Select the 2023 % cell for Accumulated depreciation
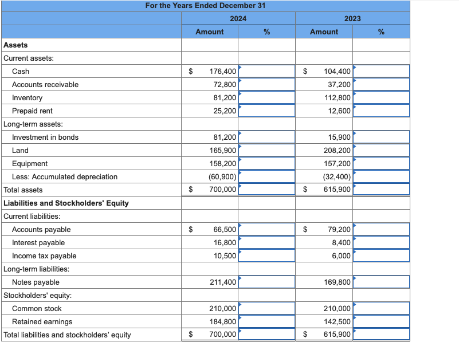This screenshot has height=342, width=459. 382,176
